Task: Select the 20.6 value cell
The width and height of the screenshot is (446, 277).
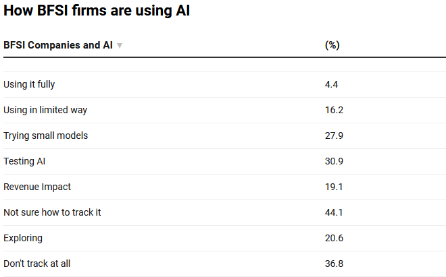Action: point(334,238)
